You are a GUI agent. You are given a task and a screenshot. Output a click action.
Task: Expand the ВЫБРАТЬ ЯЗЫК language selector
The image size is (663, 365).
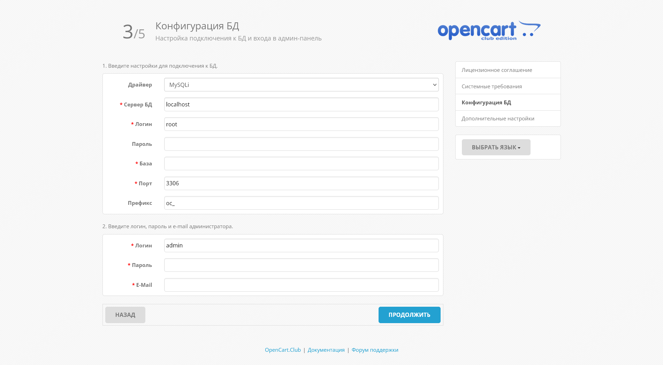coord(496,147)
